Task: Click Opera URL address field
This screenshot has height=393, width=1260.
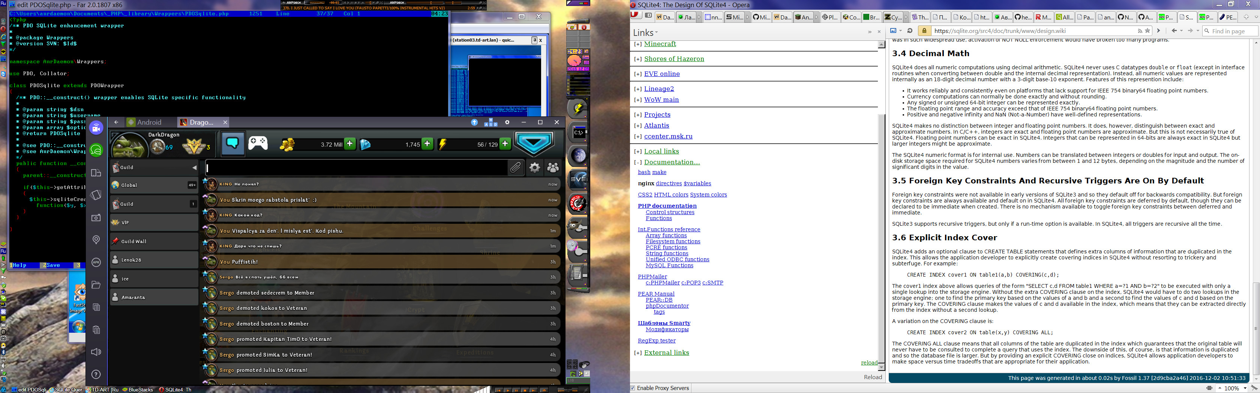Action: point(1033,31)
